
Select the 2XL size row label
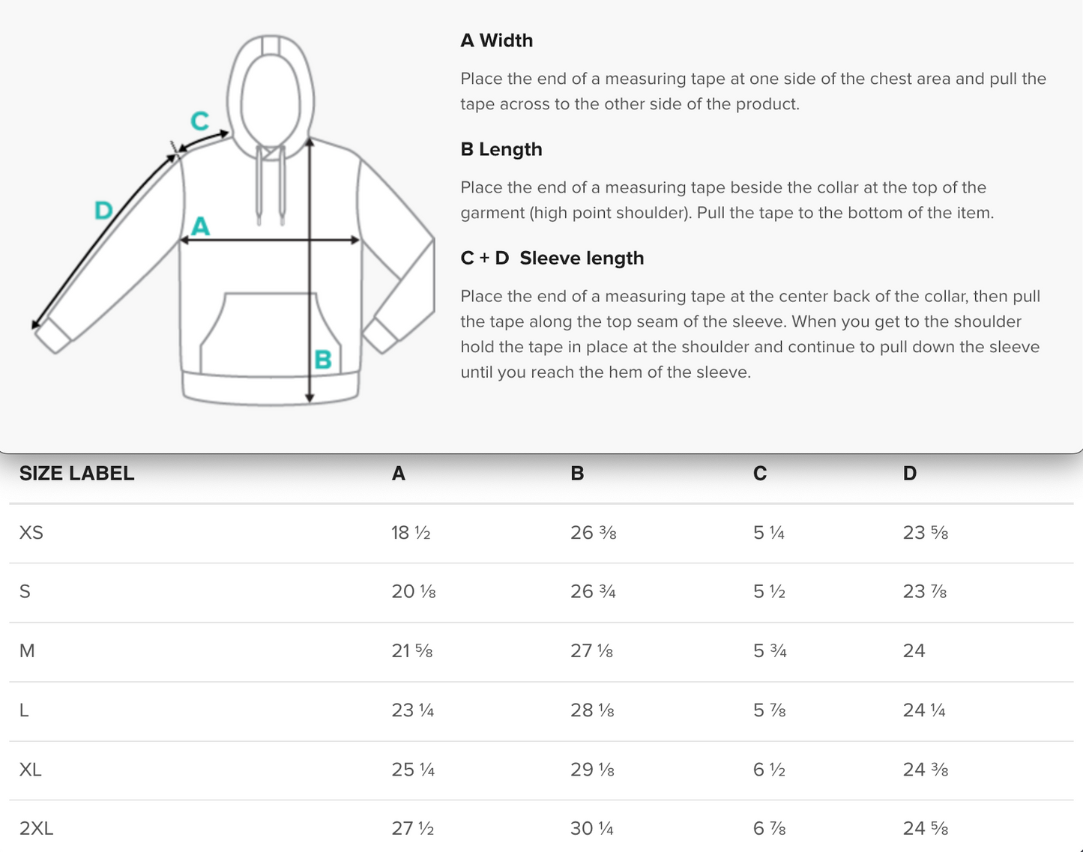tap(36, 828)
